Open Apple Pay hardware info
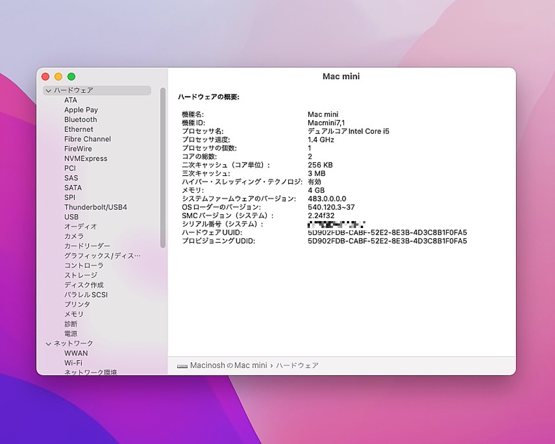 point(81,110)
